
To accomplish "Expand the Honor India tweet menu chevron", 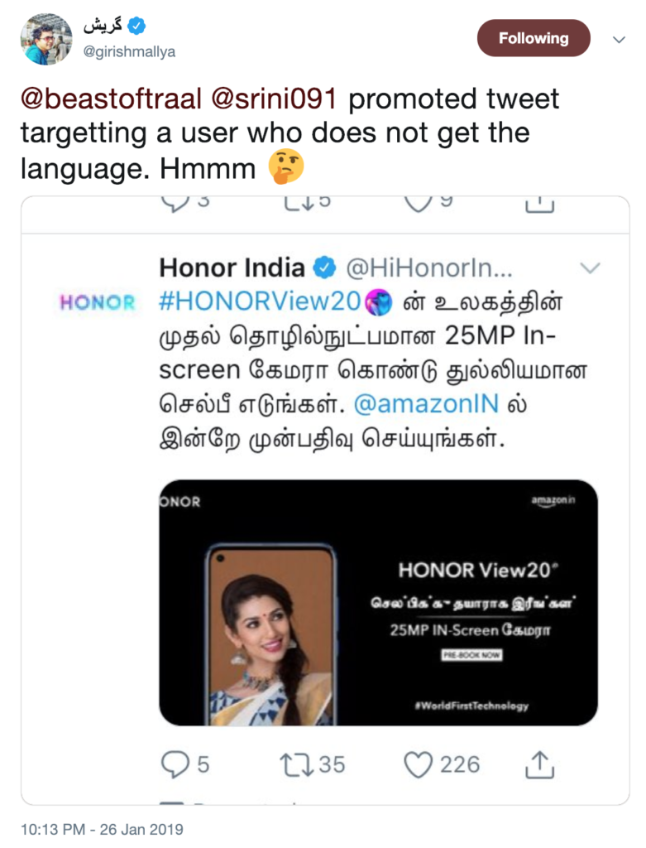I will point(591,267).
